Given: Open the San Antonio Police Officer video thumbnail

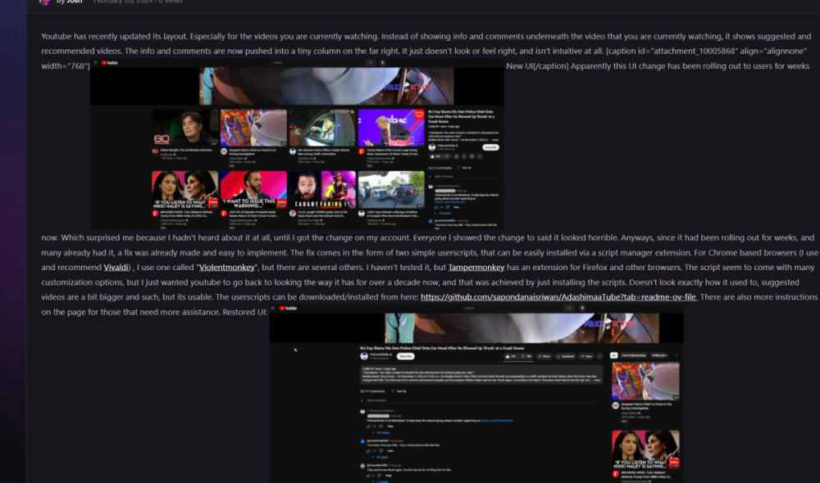Looking at the screenshot, I should (x=322, y=128).
